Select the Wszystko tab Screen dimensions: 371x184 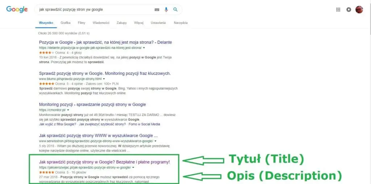click(46, 23)
